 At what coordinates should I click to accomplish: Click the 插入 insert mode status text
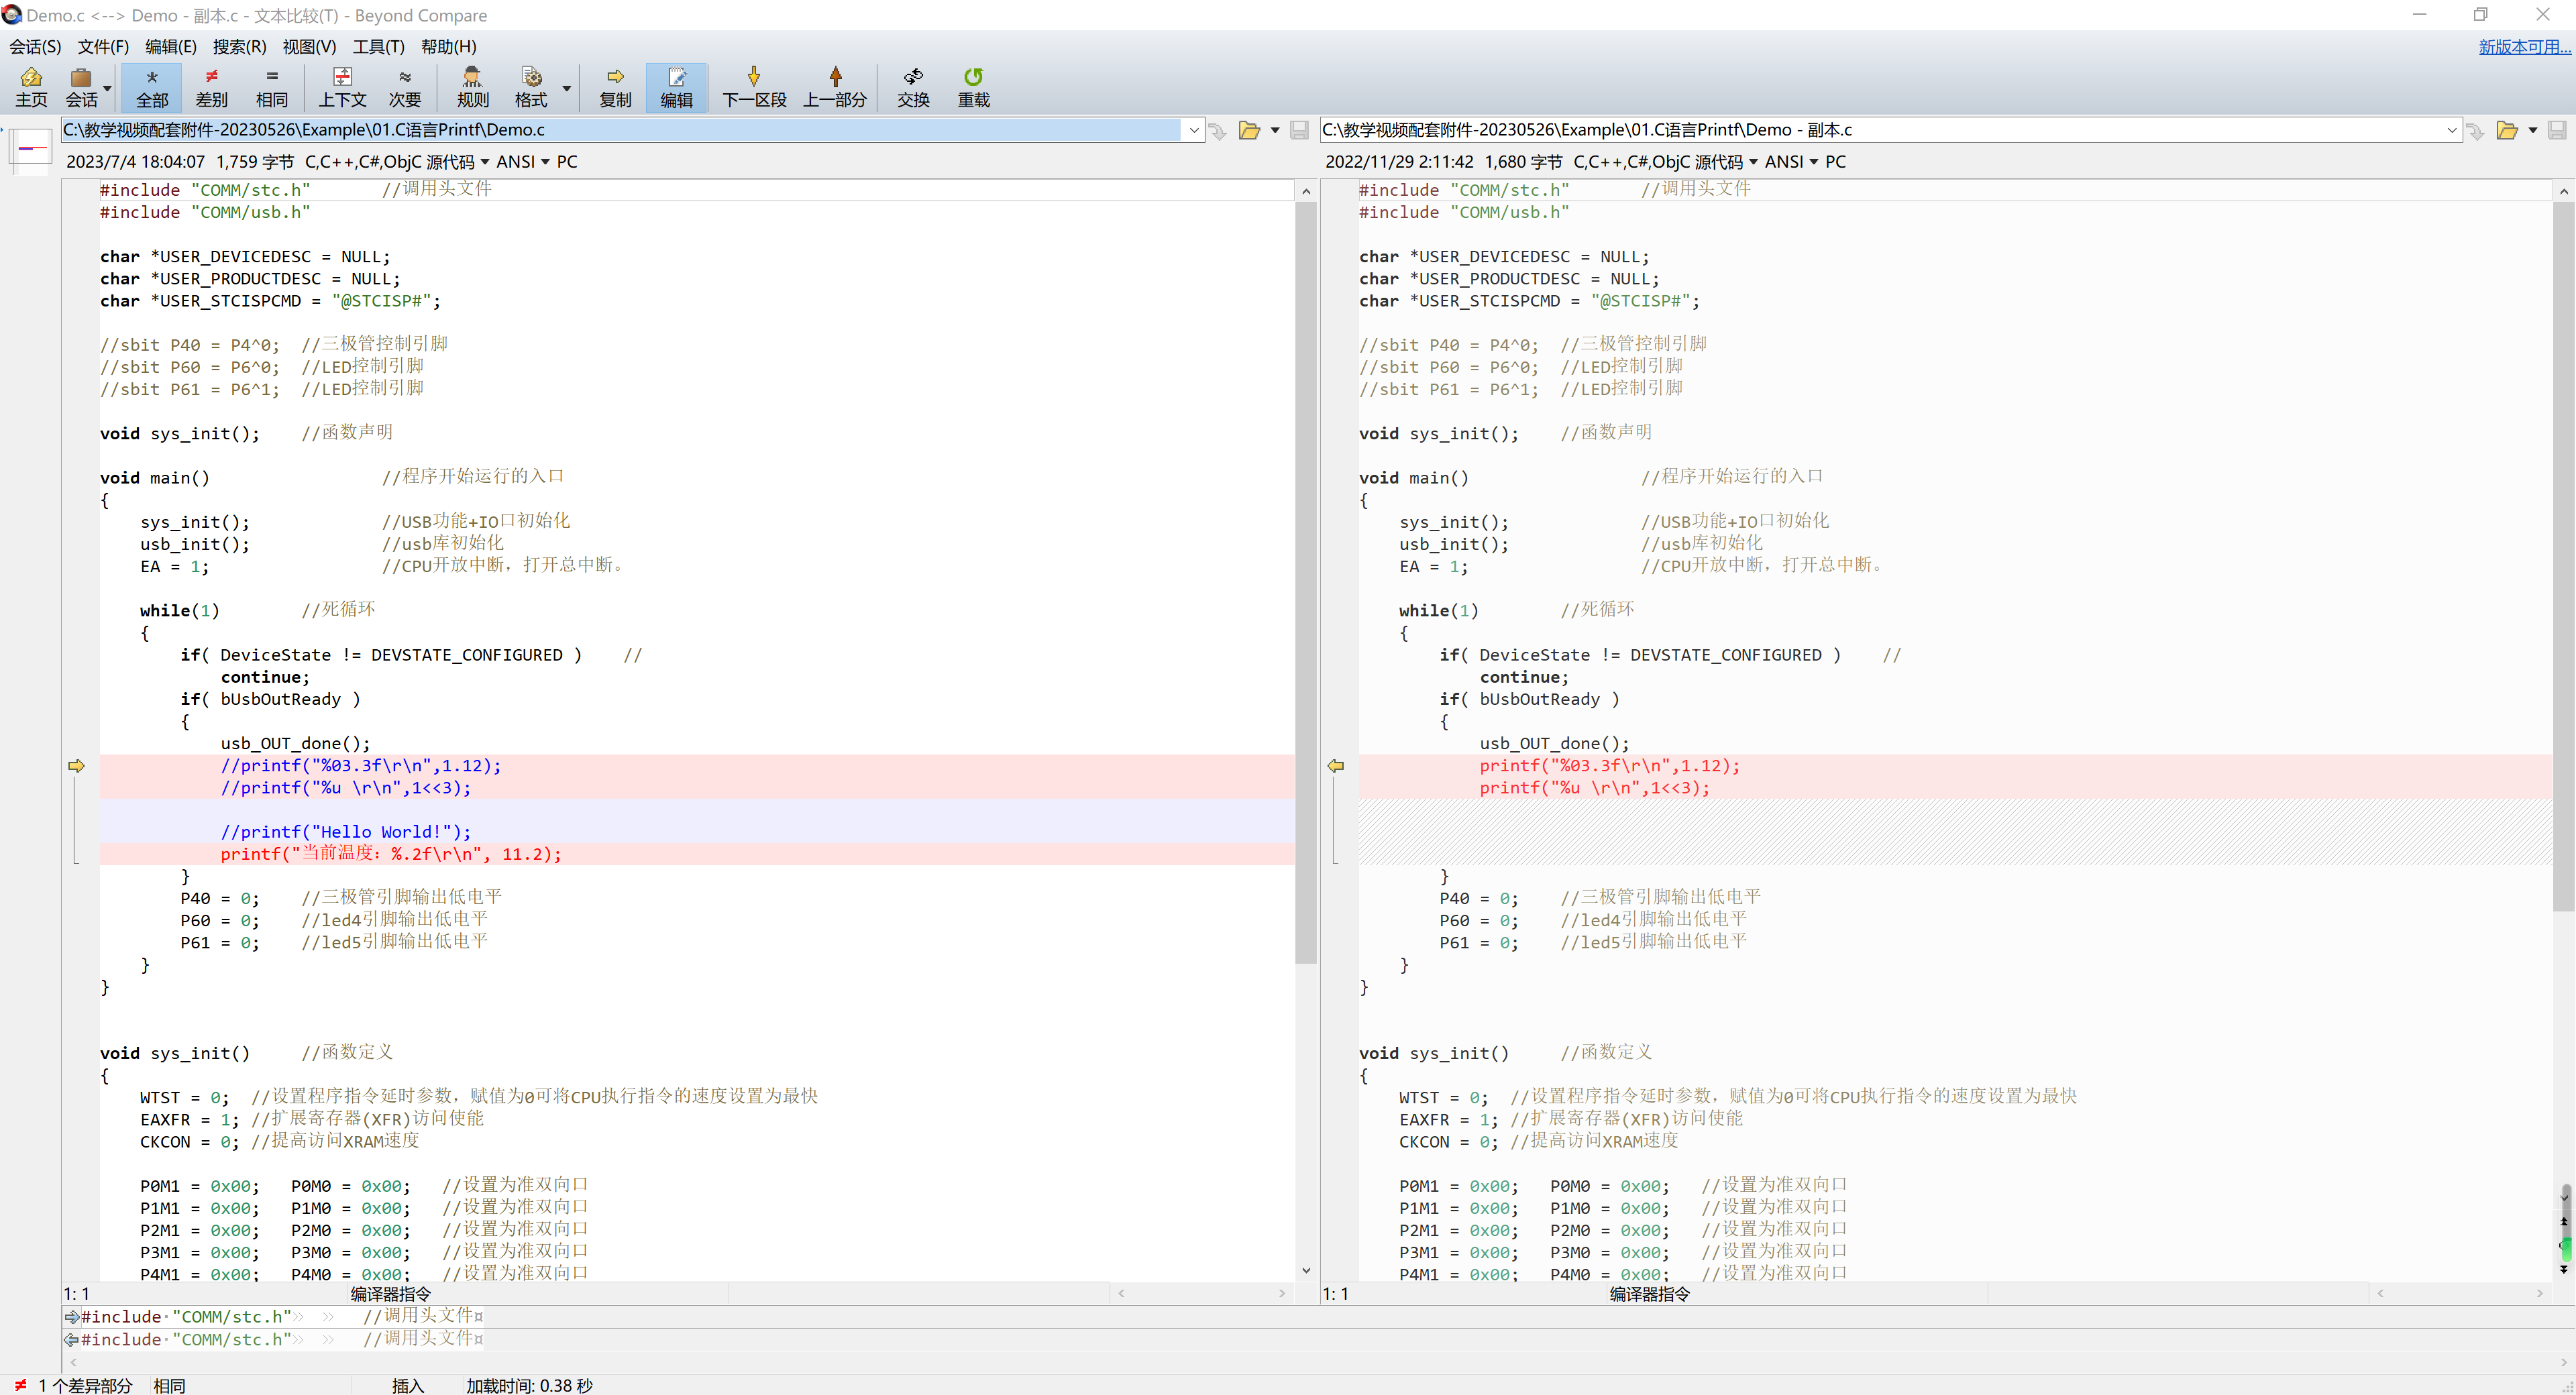click(408, 1385)
